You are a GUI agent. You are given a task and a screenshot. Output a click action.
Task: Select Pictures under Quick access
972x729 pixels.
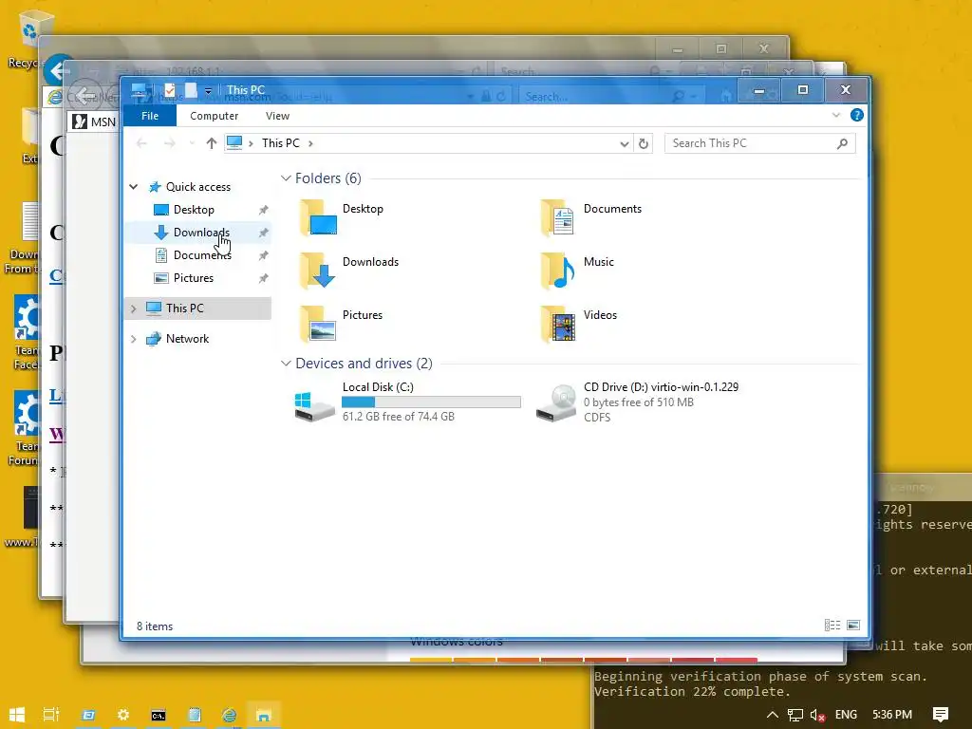coord(193,278)
